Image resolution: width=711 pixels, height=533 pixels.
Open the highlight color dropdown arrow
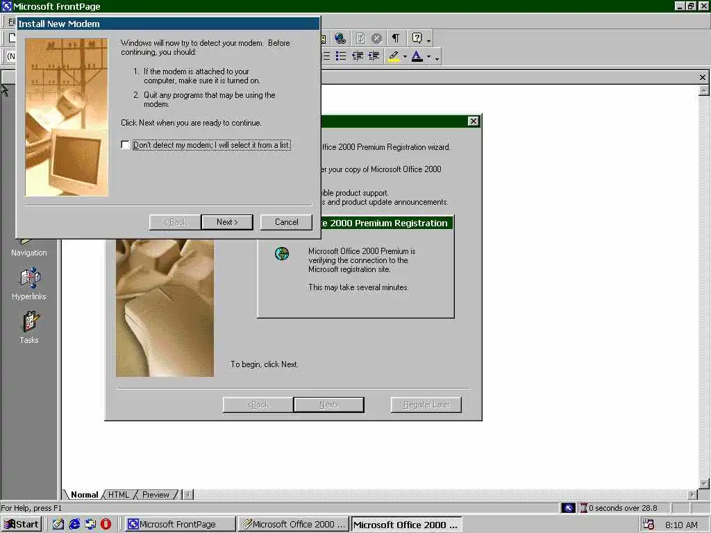click(405, 57)
